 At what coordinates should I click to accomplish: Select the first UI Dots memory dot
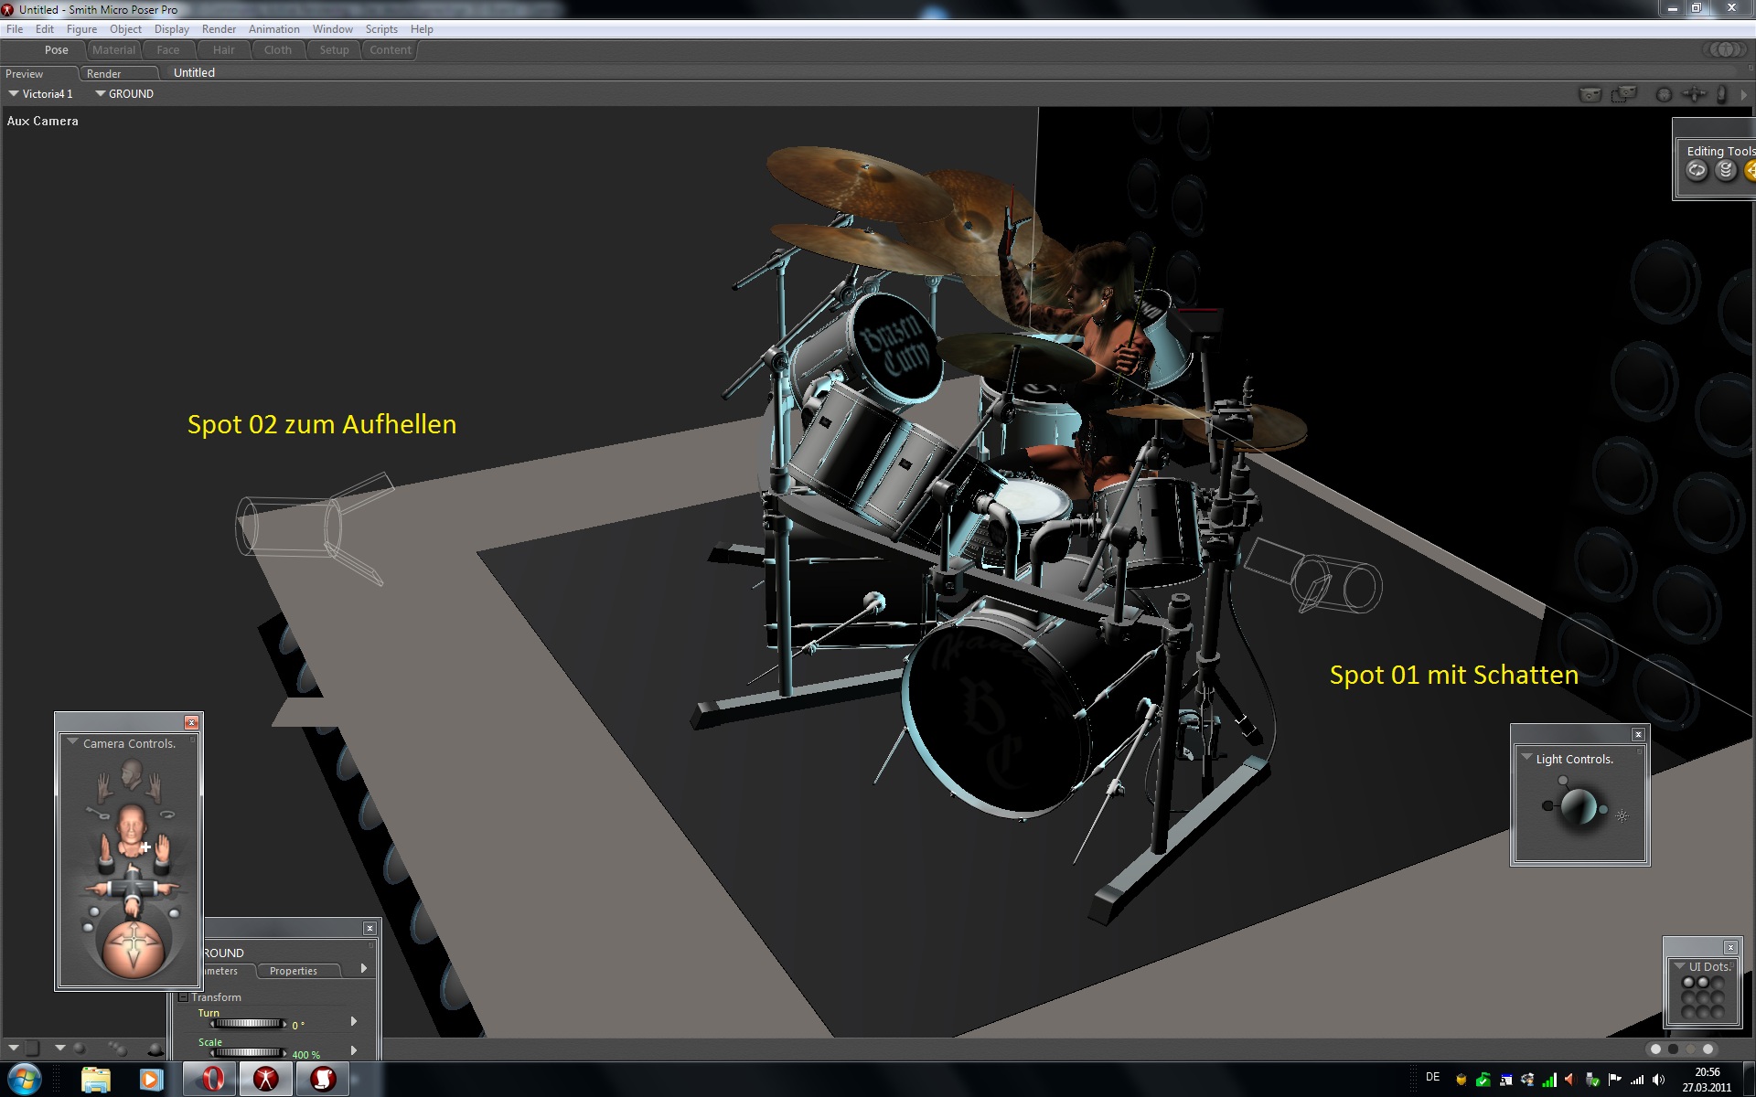(x=1688, y=983)
